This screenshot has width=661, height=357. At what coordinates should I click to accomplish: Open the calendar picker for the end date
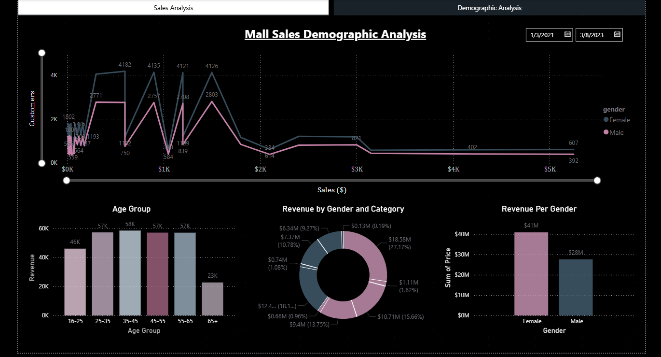[x=617, y=34]
